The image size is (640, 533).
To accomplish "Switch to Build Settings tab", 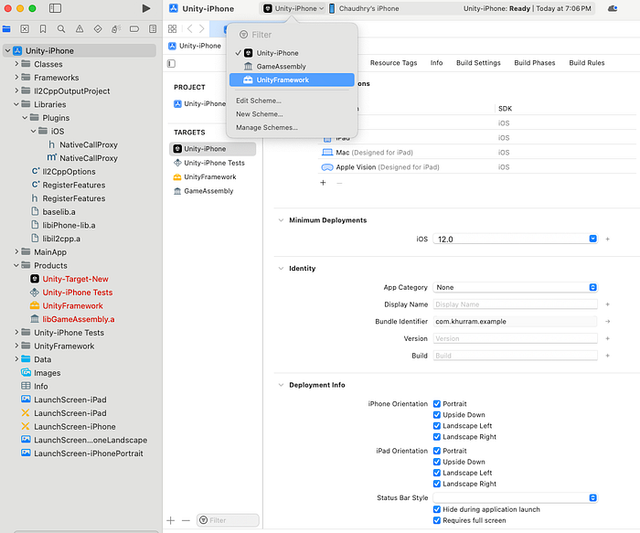I will point(478,63).
